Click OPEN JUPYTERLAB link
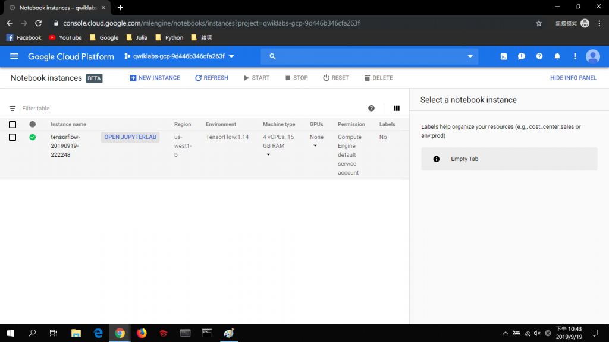This screenshot has width=609, height=342. [x=130, y=137]
